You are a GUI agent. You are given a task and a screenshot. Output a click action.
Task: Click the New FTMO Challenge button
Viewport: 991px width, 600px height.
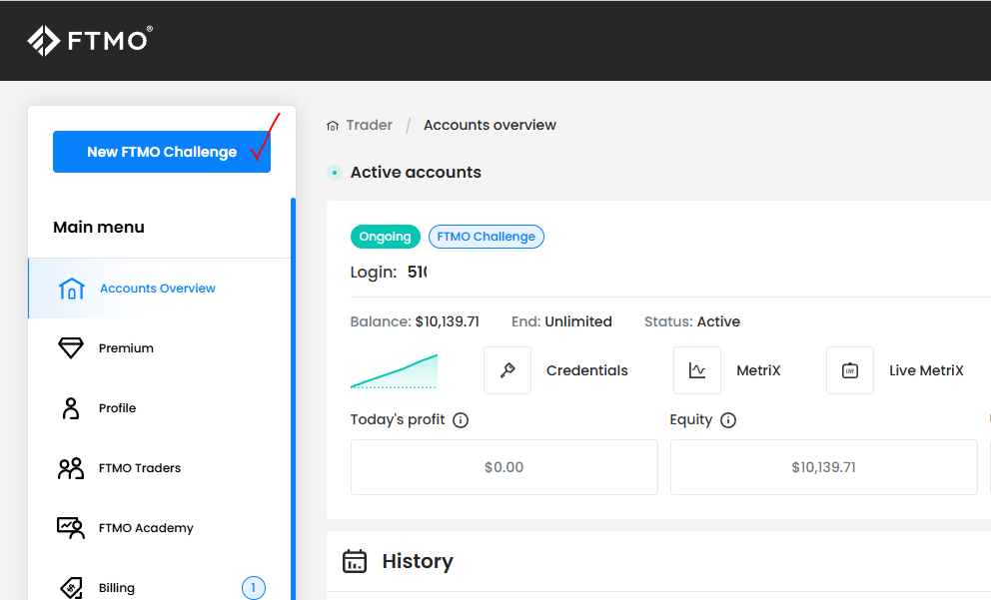[162, 152]
